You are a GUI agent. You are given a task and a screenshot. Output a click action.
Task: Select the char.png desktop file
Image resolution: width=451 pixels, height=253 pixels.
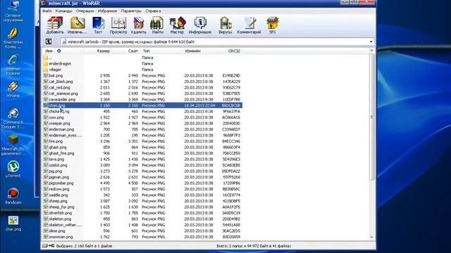(13, 223)
